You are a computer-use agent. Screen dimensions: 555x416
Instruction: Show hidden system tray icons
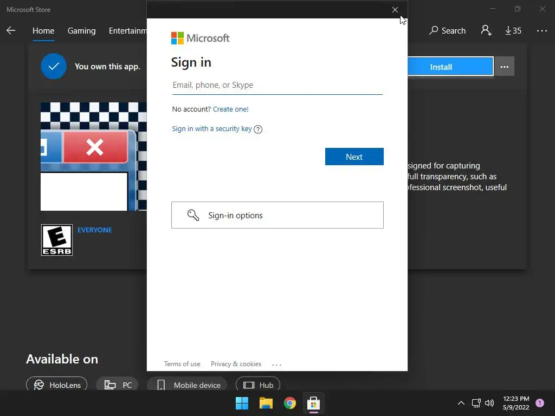click(461, 403)
